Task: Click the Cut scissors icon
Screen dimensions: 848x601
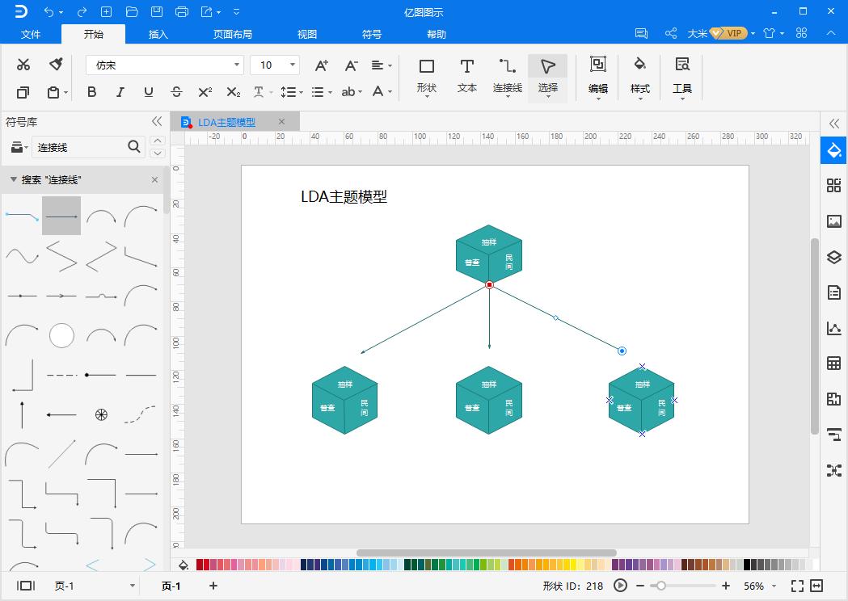Action: tap(23, 65)
